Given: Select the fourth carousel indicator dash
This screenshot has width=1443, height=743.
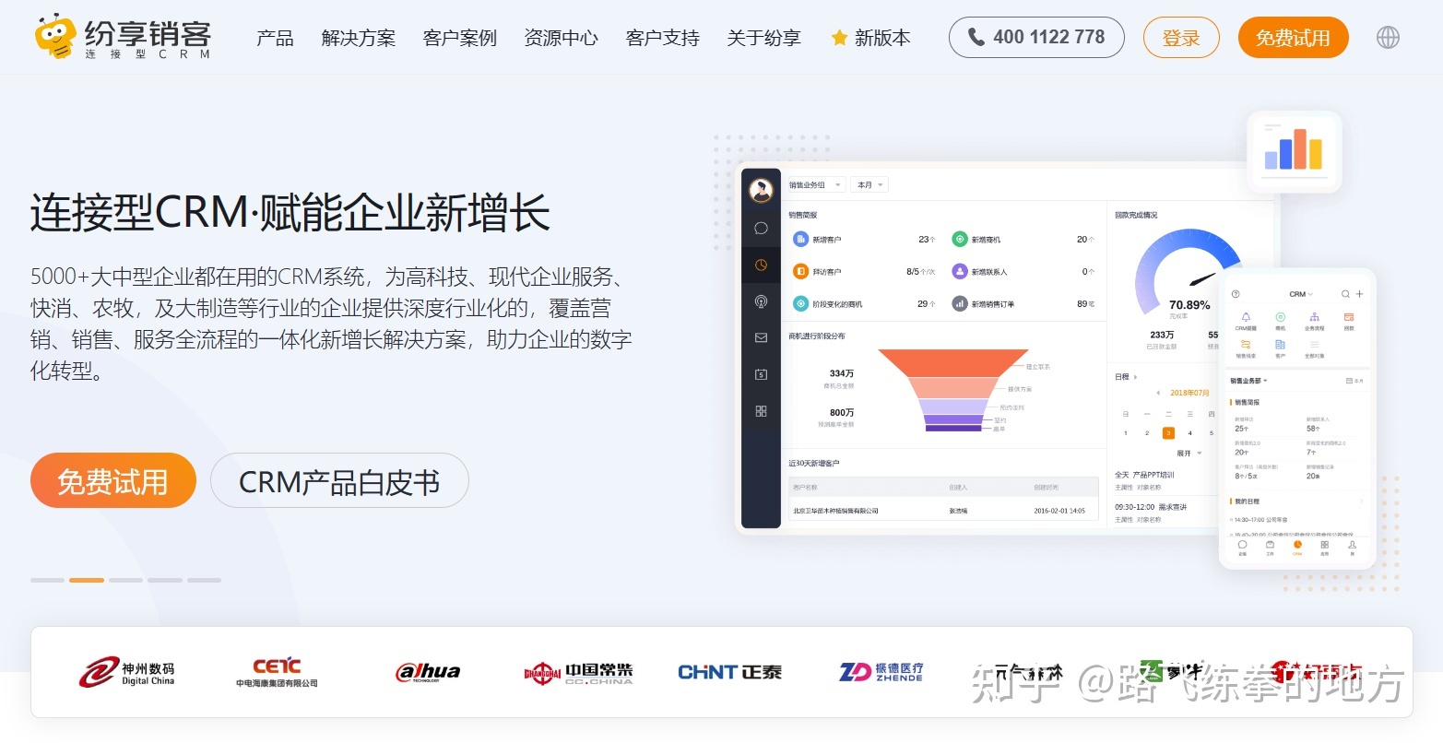Looking at the screenshot, I should pyautogui.click(x=165, y=580).
